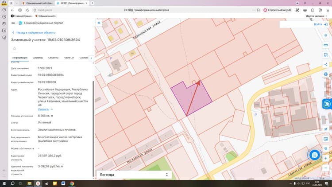Open Chrome from the taskbar
This screenshot has height=187, width=332.
pyautogui.click(x=72, y=183)
